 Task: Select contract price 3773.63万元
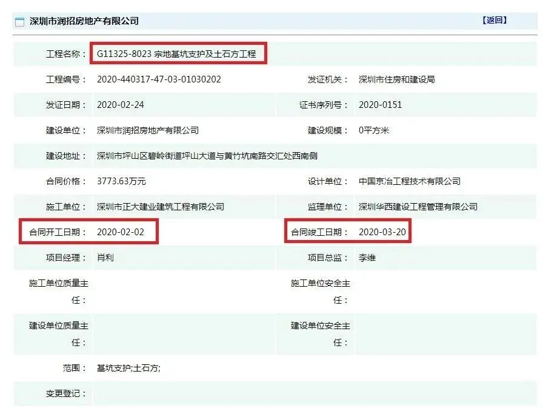[121, 181]
